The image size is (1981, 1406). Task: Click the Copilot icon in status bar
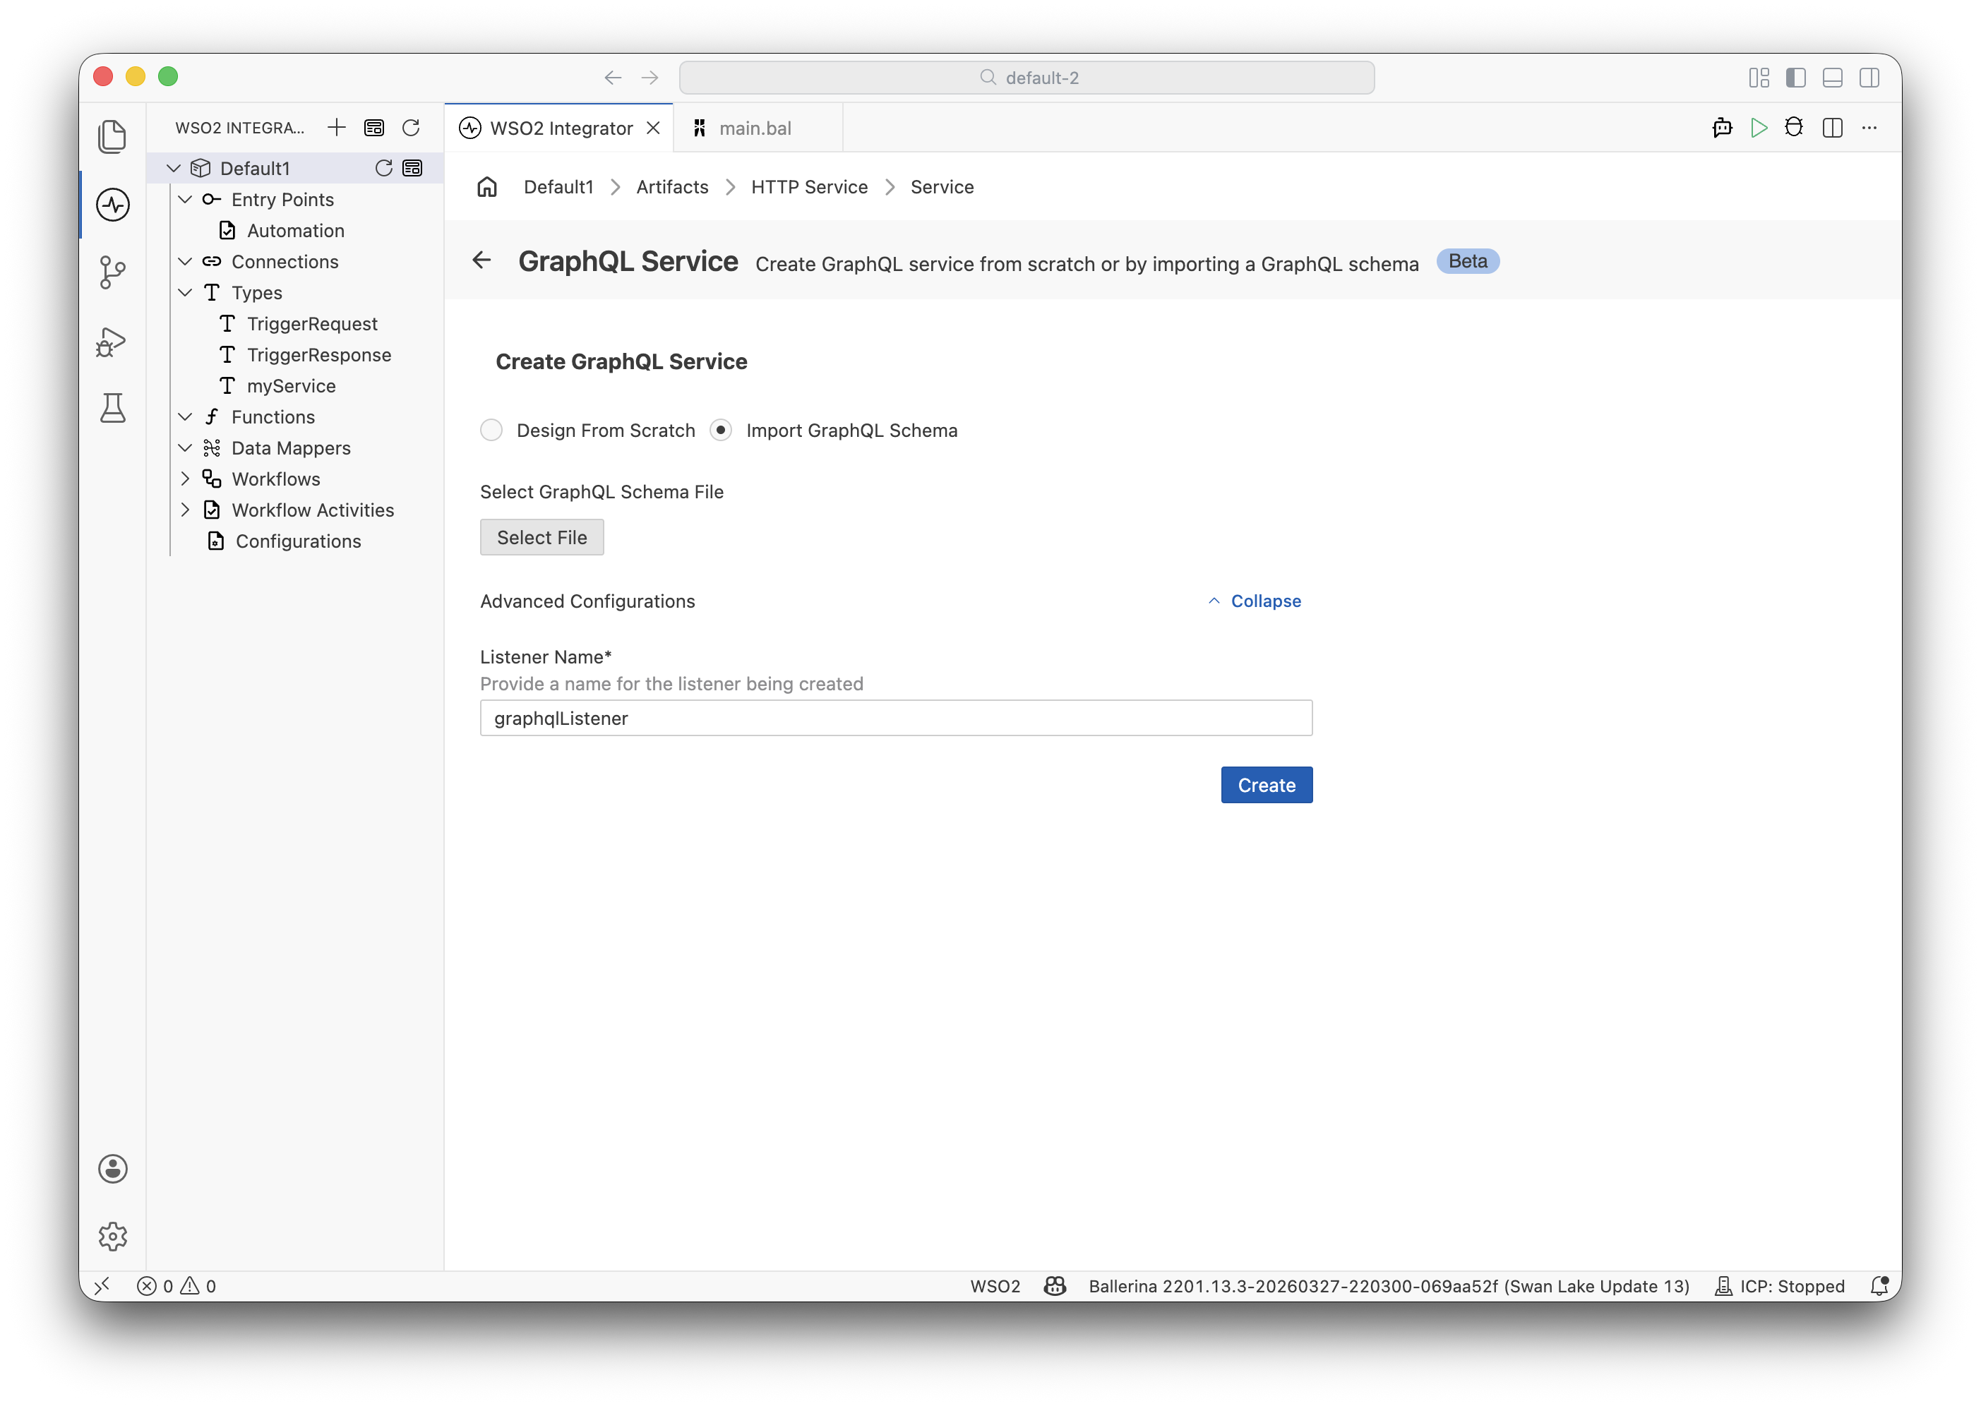(1055, 1286)
